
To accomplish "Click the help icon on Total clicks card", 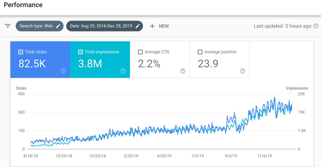I will coord(63,71).
